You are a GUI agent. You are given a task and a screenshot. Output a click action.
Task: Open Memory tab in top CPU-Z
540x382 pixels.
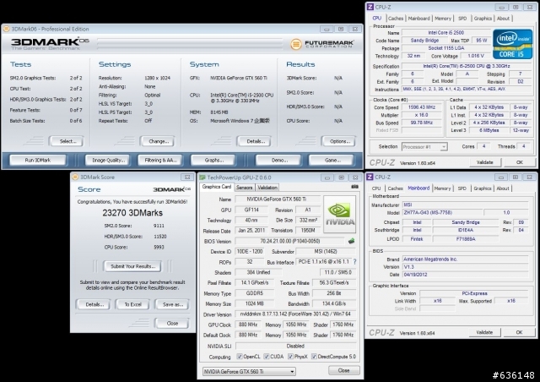coord(442,19)
